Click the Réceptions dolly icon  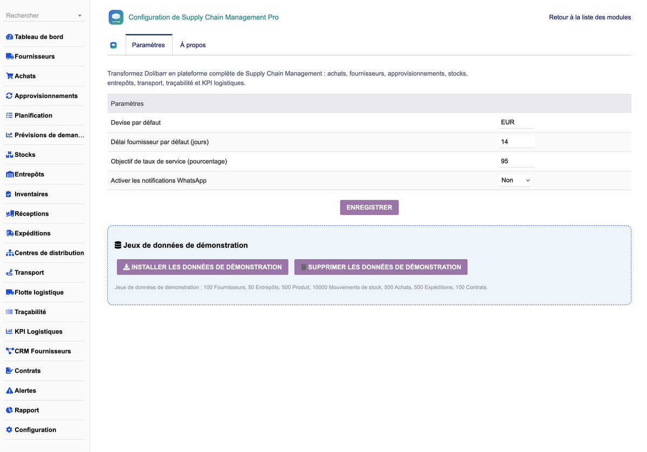9,214
